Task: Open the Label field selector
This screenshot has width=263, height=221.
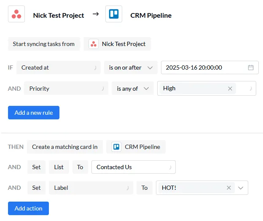Action: click(x=91, y=188)
